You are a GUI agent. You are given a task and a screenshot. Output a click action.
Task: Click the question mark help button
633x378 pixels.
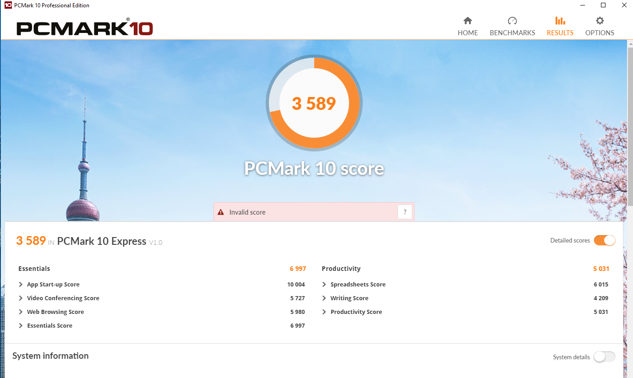[x=405, y=212]
